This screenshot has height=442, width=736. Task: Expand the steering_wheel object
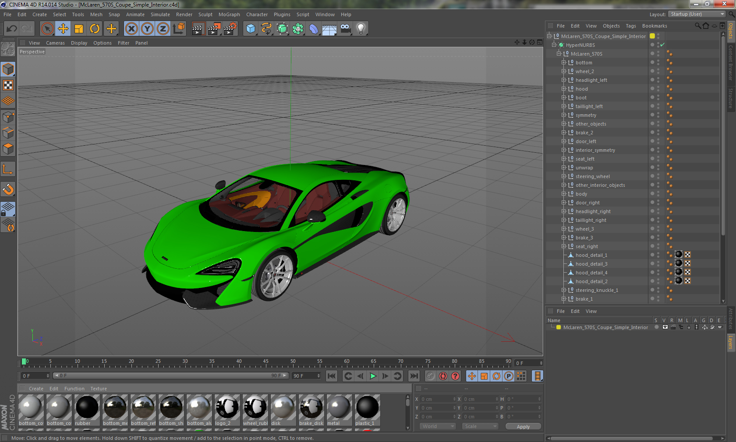pyautogui.click(x=564, y=176)
